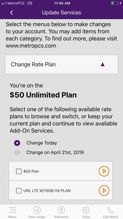Tap the Call Metro phone icon
Image resolution: width=123 pixels, height=219 pixels.
coord(110,210)
